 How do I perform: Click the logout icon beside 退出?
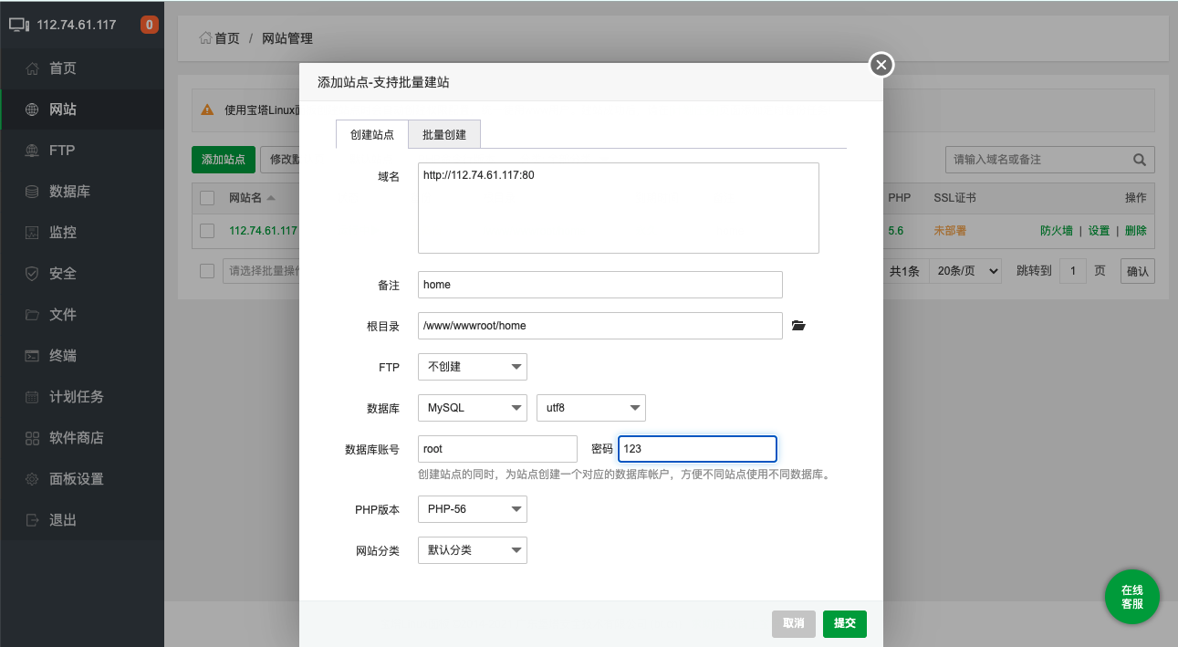coord(32,520)
